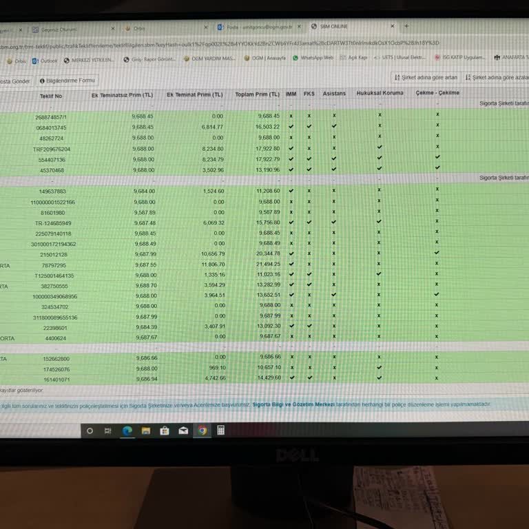
Task: Click the Toplam Prim (TL) header
Action: click(257, 94)
